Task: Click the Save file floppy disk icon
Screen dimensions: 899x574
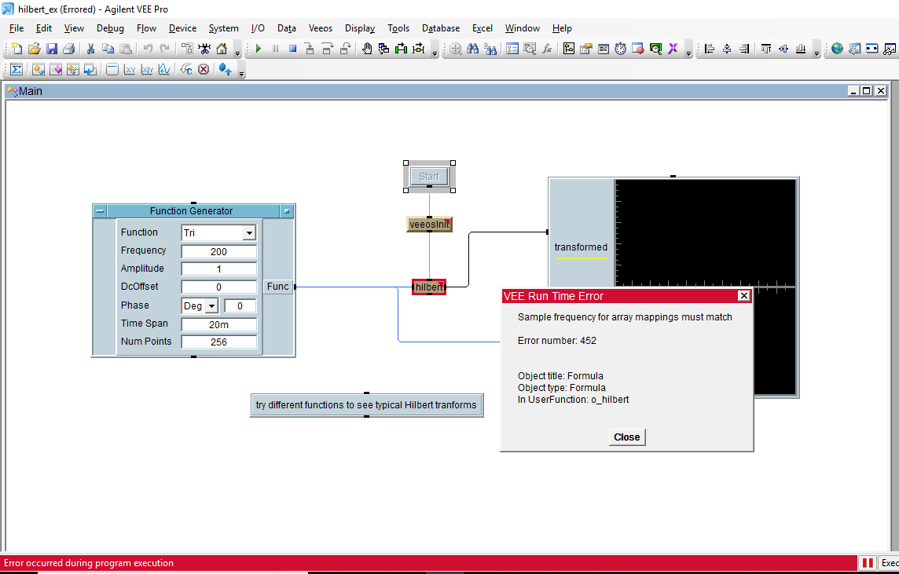Action: [x=52, y=49]
